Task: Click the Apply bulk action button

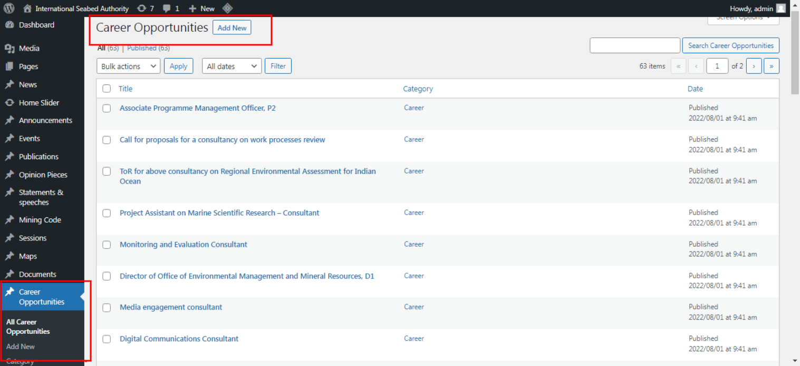Action: (178, 66)
